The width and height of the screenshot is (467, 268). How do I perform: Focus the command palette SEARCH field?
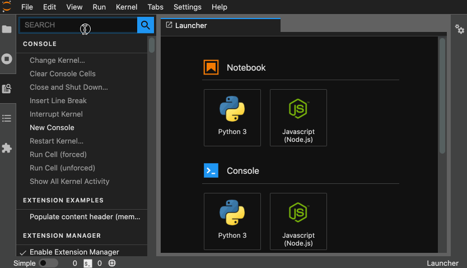click(x=78, y=25)
